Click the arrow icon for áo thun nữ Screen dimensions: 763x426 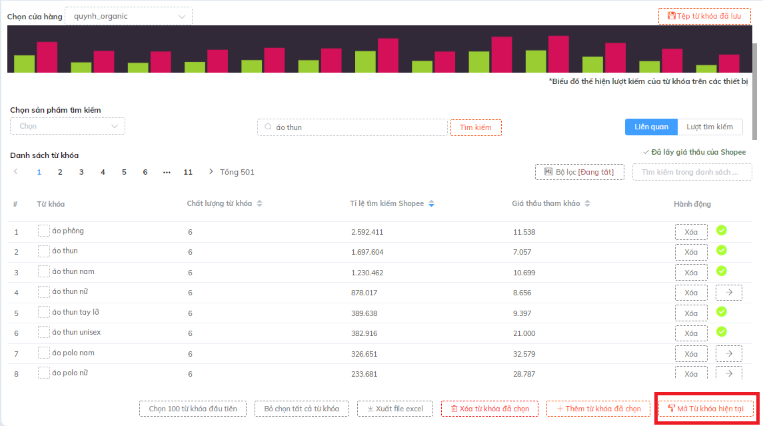(x=728, y=293)
